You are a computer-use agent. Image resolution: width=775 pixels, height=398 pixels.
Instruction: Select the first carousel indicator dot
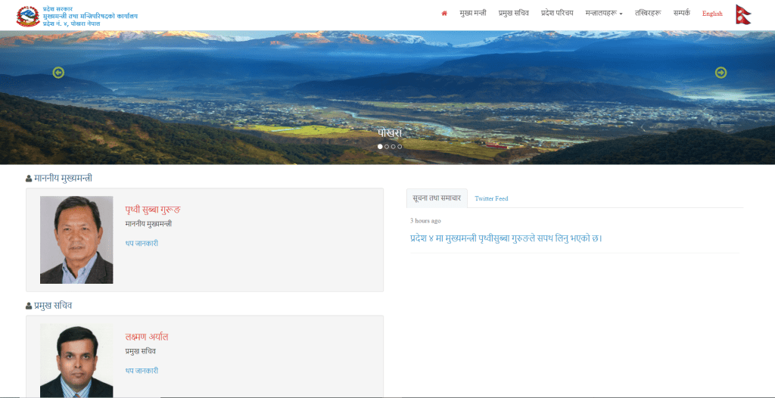380,146
